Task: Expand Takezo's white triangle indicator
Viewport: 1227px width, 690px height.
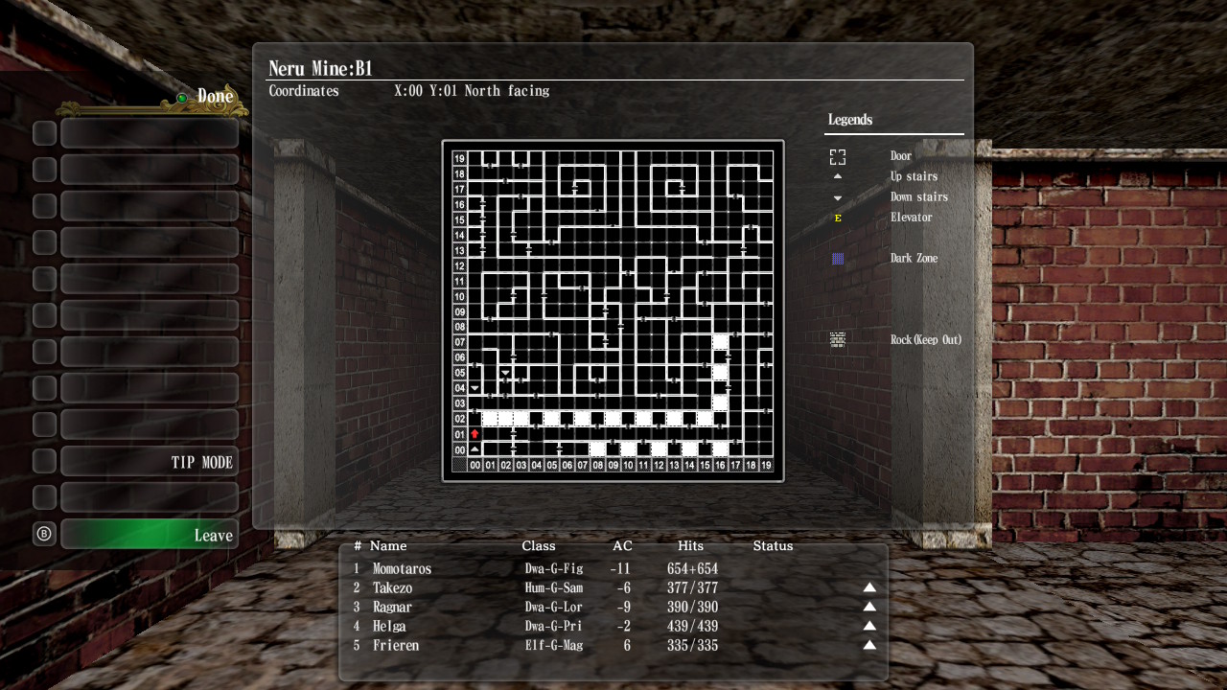Action: coord(869,587)
